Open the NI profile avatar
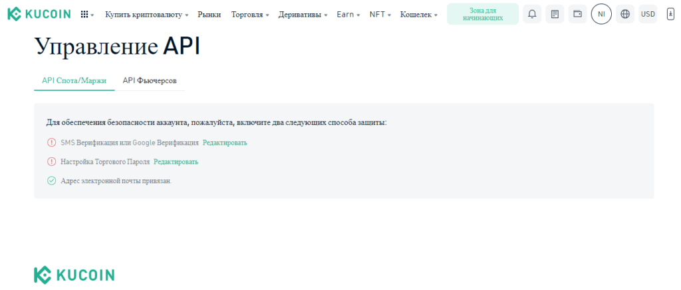Viewport: 681px width, 290px height. [601, 14]
